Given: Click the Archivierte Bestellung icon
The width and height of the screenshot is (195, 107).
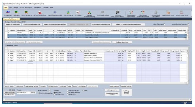Looking at the screenshot, I should point(103,13).
